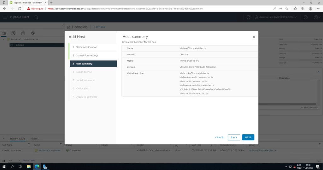Click the Não seguro security warning

tap(35, 9)
